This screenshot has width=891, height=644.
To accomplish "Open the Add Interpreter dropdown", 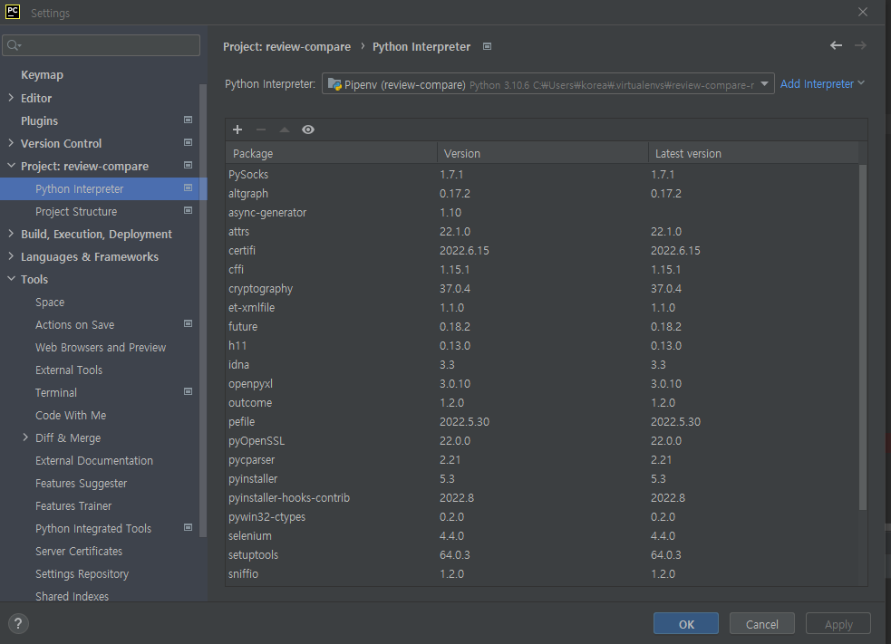I will click(822, 84).
